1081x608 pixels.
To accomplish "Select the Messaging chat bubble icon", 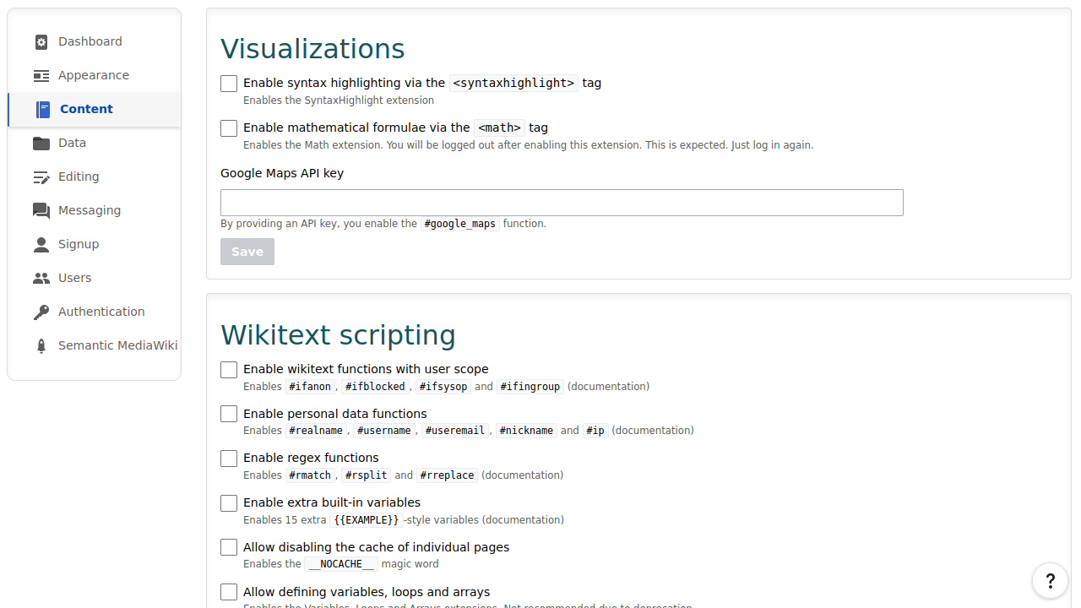I will coord(41,210).
